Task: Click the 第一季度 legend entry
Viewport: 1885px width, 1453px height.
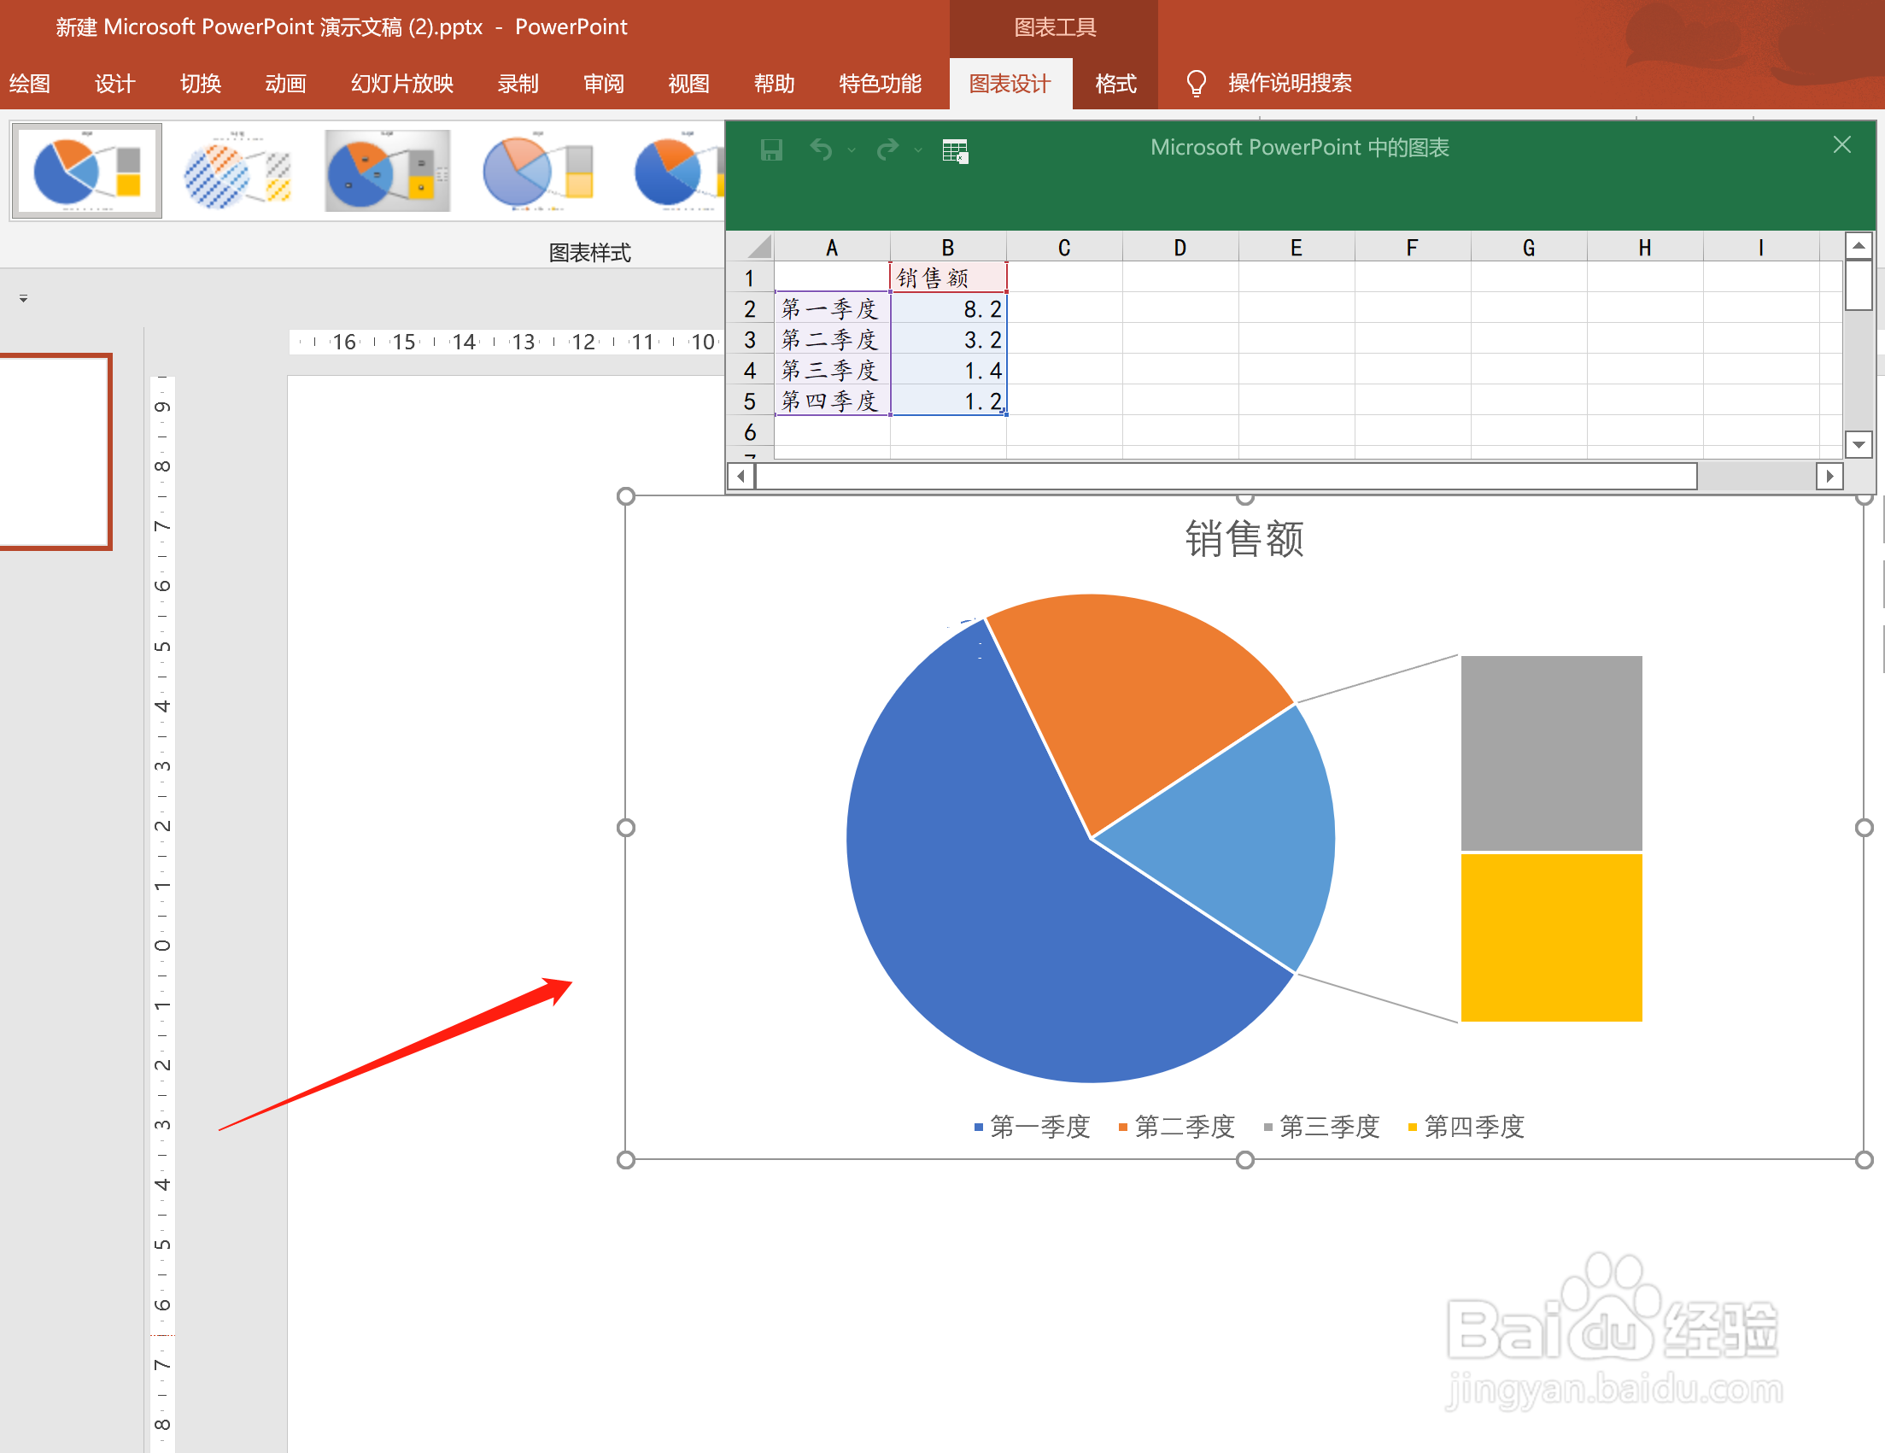Action: [1032, 1127]
